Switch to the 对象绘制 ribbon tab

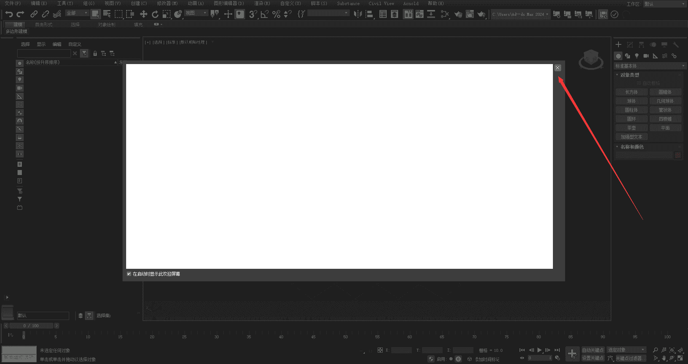(107, 24)
